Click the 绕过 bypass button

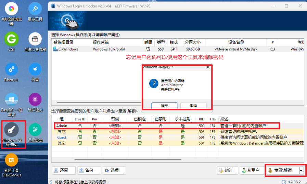pos(228,170)
